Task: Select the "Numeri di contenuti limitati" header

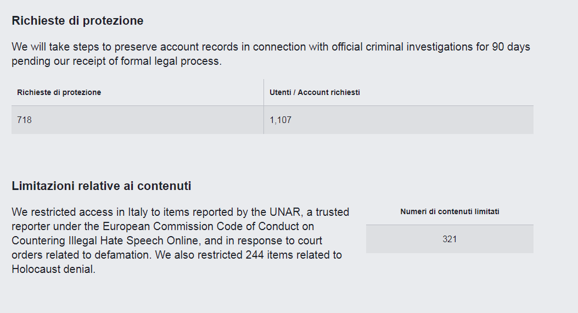Action: tap(450, 211)
